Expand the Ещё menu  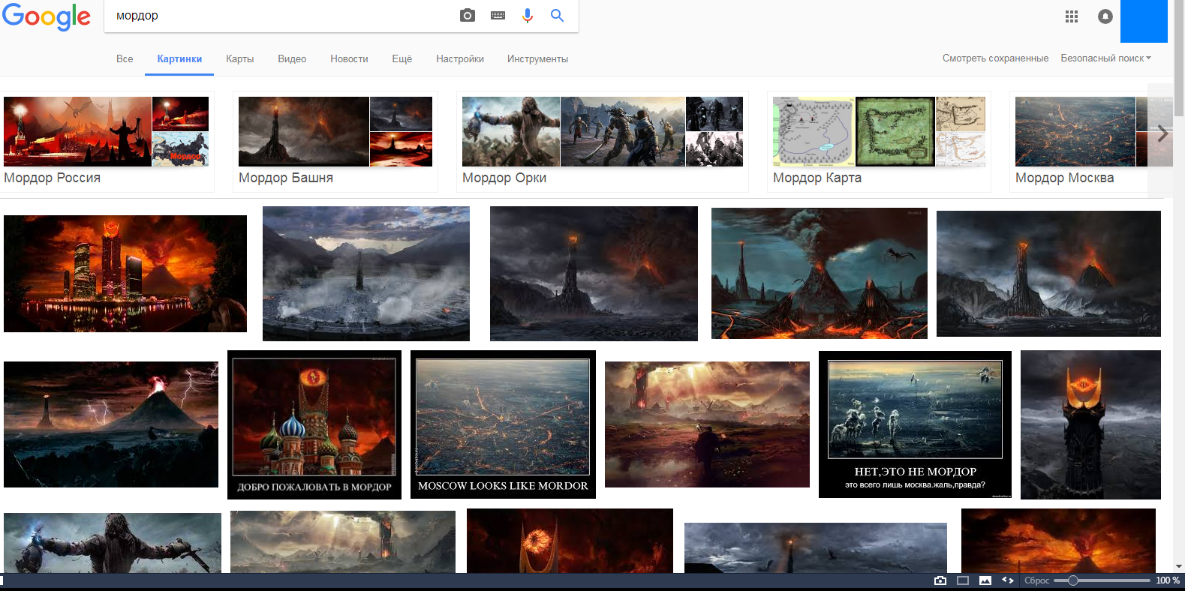402,58
